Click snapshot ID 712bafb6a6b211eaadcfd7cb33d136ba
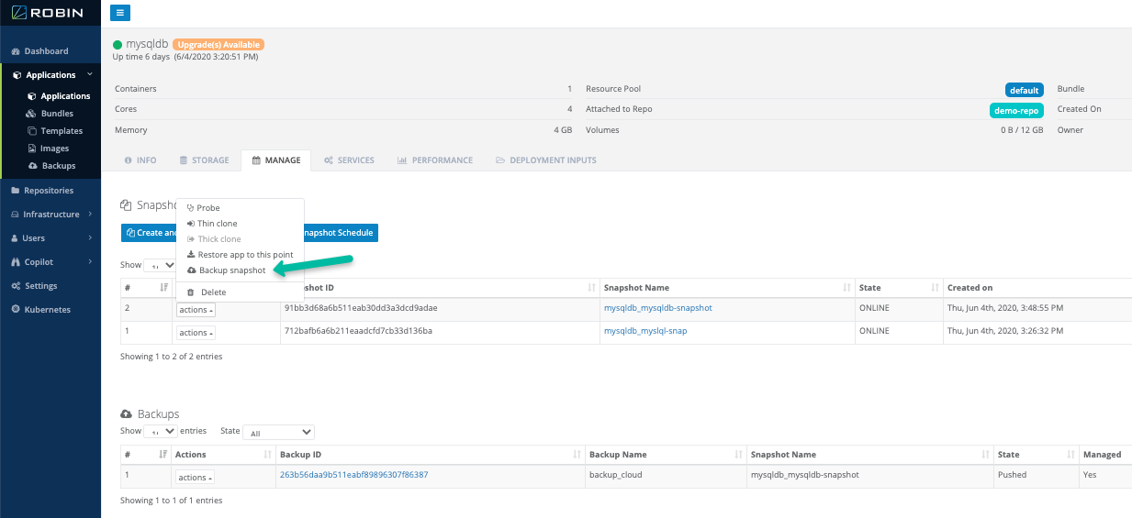Screen dimensions: 1132x518 point(358,331)
